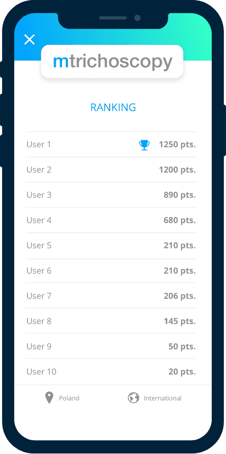This screenshot has width=226, height=454.
Task: Select the User 3 row
Action: (x=111, y=195)
